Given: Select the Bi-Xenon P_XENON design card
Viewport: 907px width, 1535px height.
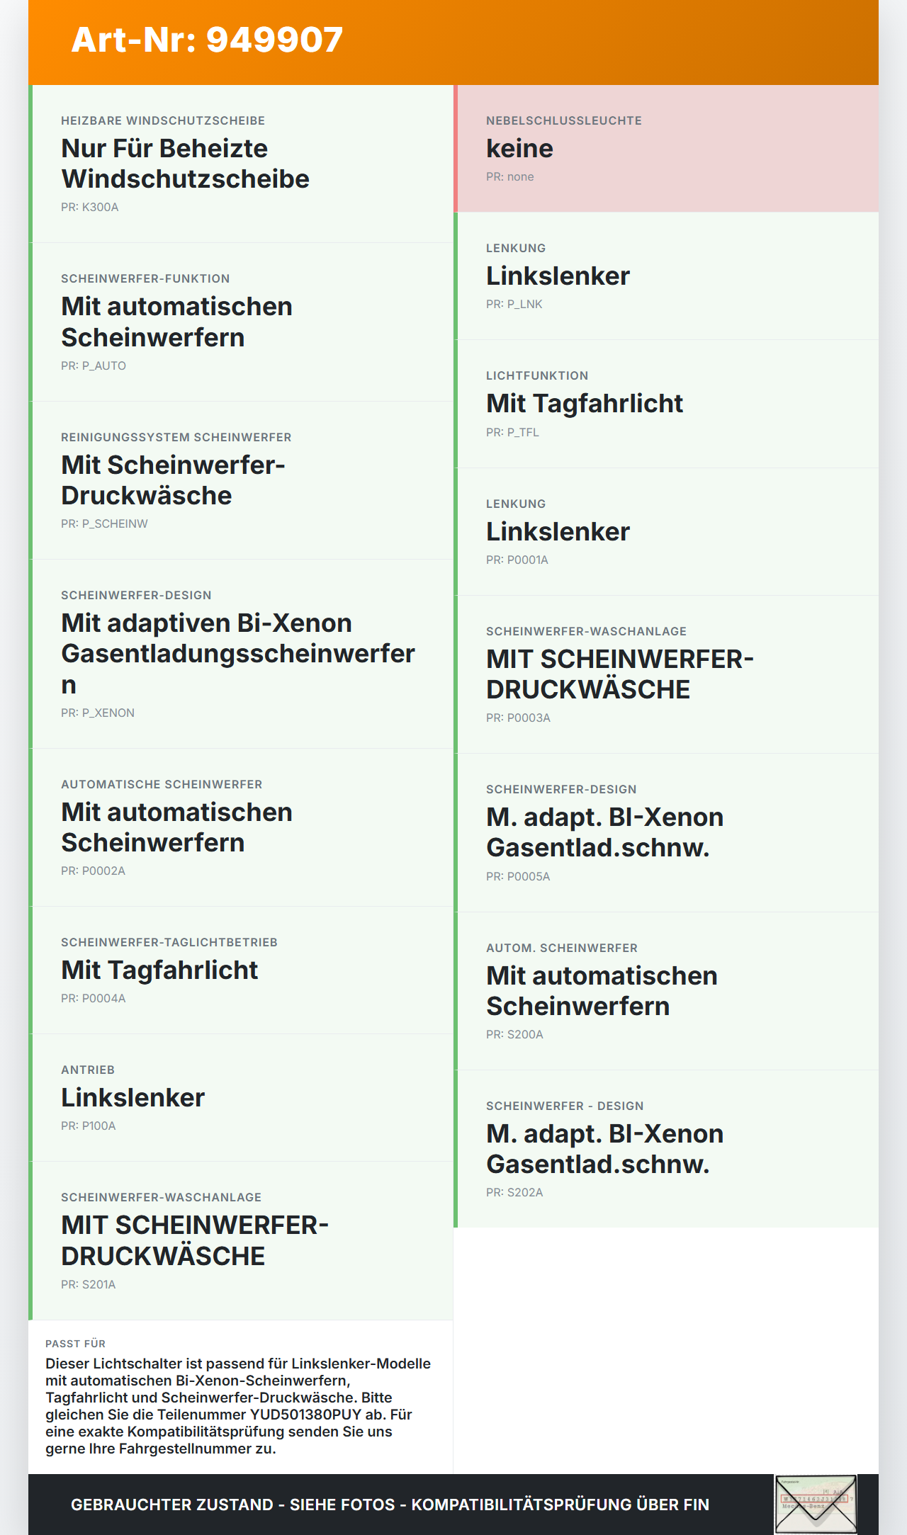Looking at the screenshot, I should [241, 654].
